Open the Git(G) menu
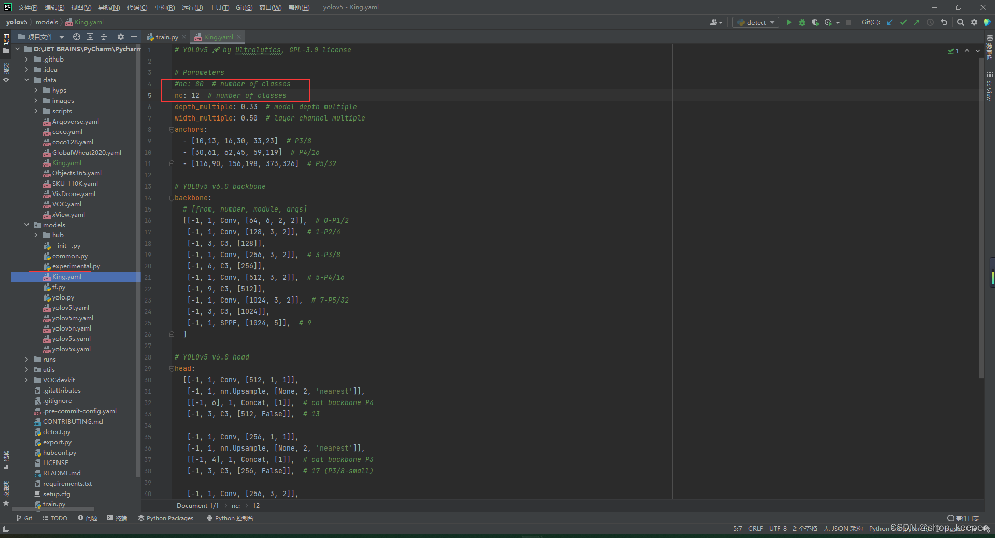The width and height of the screenshot is (995, 538). click(x=244, y=7)
